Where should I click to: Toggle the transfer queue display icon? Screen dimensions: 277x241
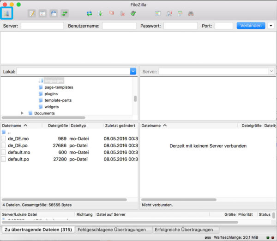click(65, 13)
